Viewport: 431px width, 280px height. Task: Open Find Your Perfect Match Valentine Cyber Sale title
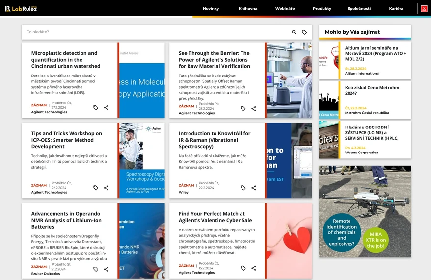(215, 217)
